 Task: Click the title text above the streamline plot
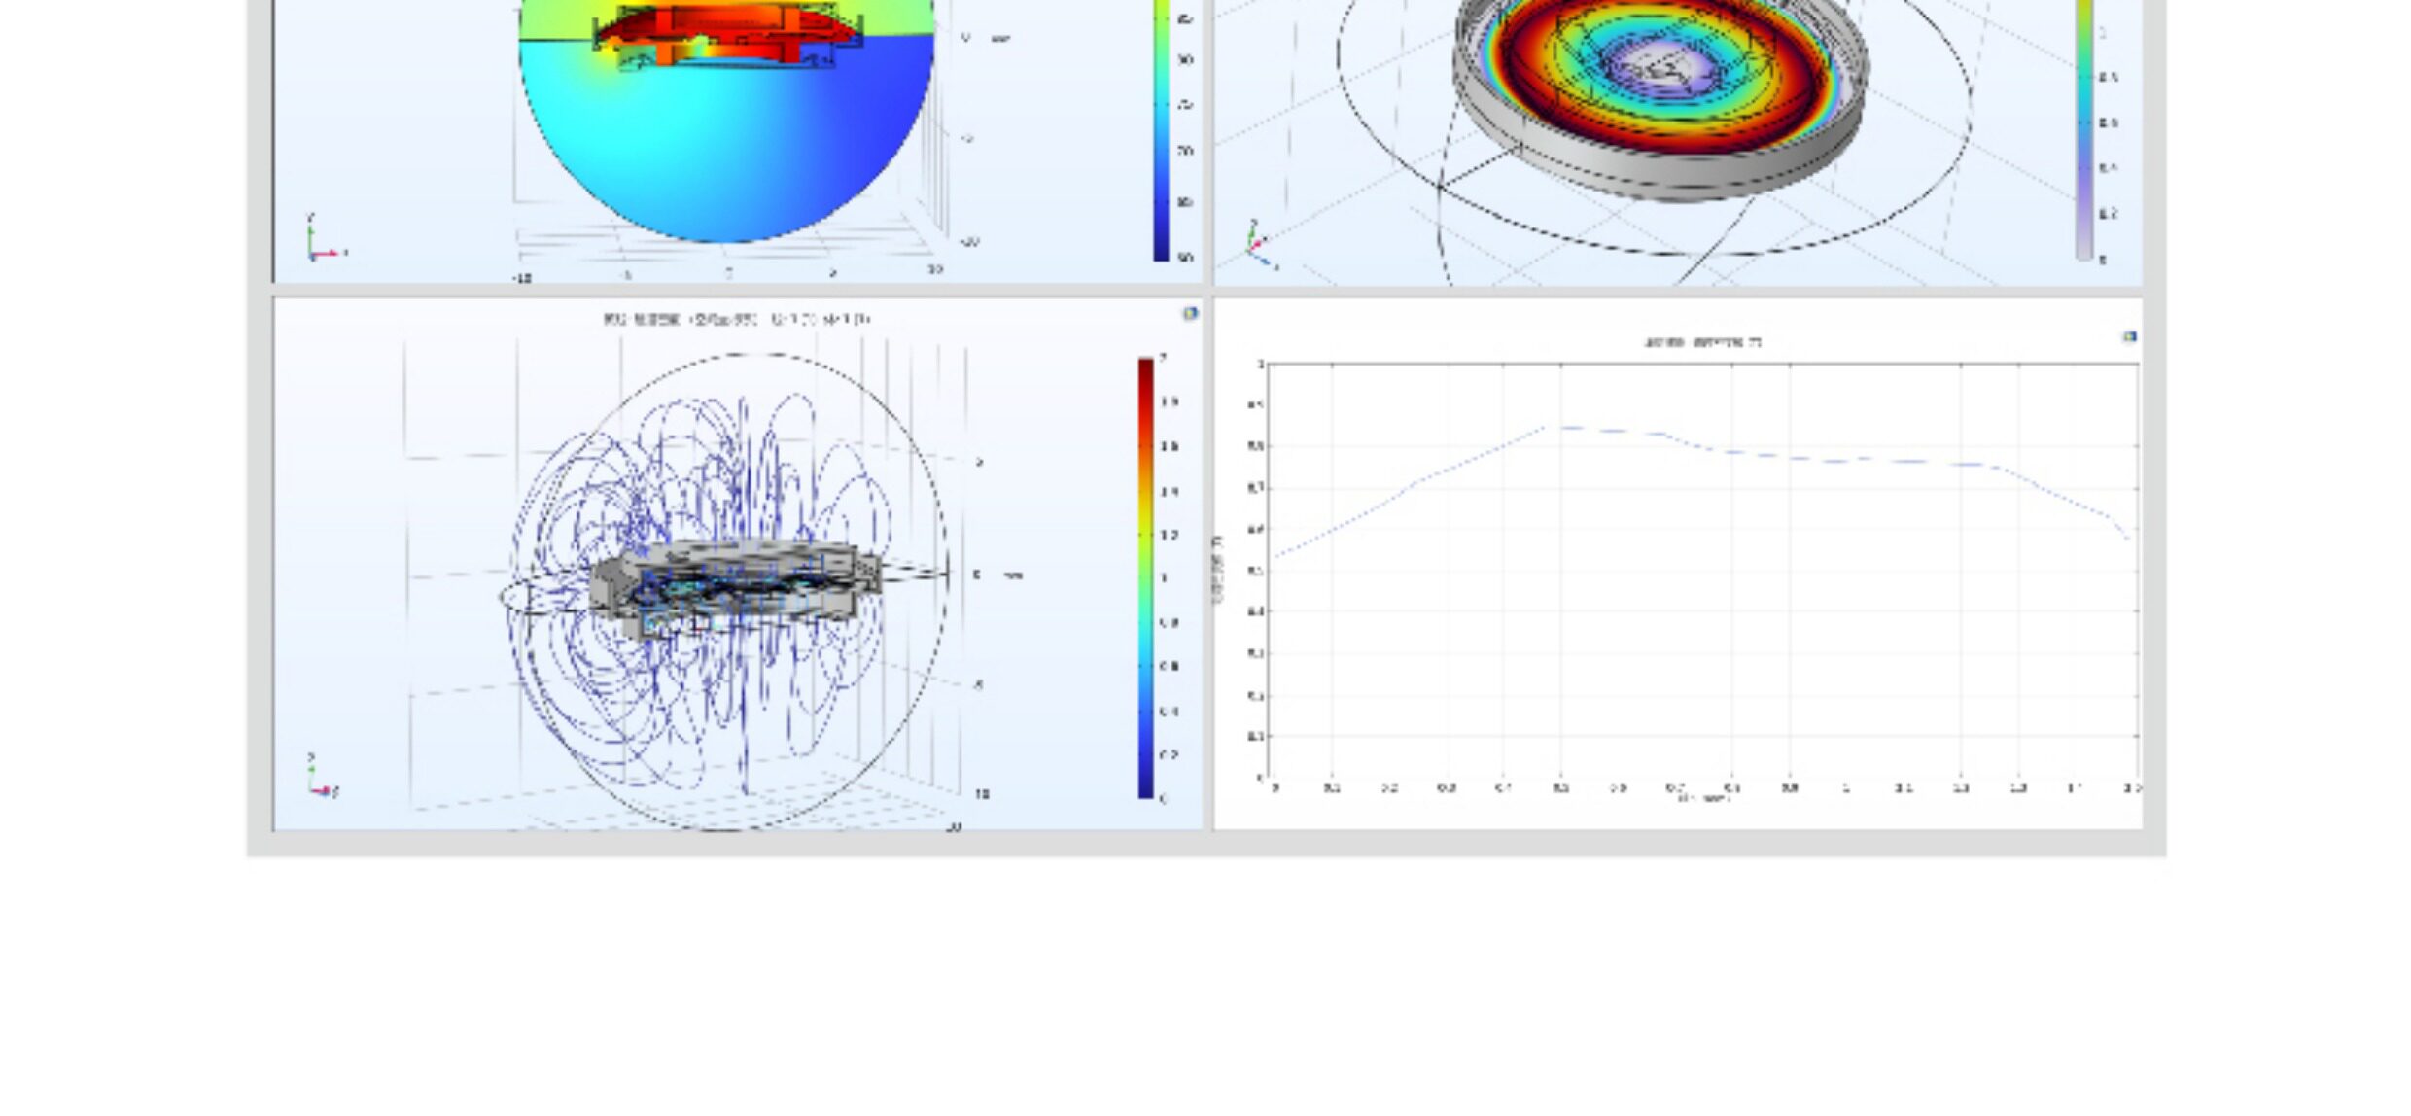736,319
